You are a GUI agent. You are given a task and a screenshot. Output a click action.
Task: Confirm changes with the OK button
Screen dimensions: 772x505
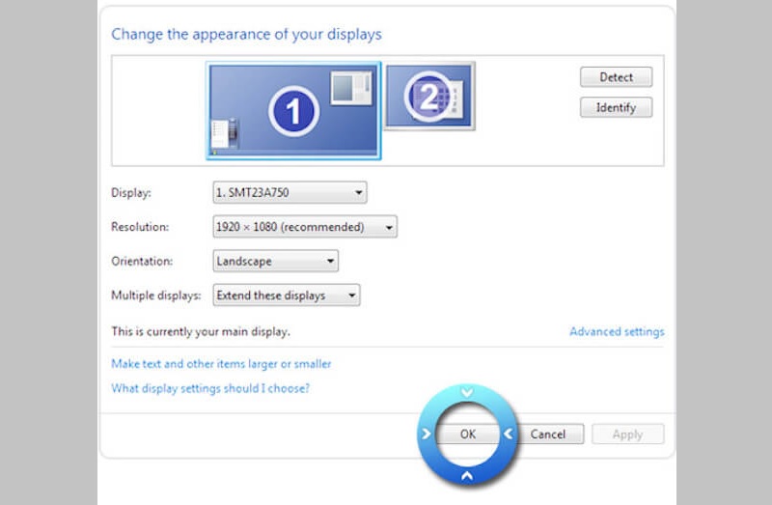point(468,435)
